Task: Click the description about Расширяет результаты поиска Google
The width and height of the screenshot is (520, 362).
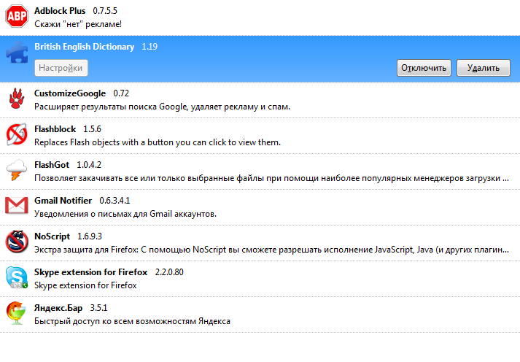Action: click(162, 107)
